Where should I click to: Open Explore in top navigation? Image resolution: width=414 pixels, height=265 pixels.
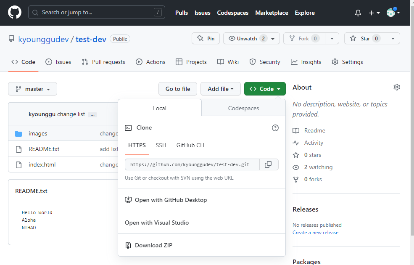(305, 13)
